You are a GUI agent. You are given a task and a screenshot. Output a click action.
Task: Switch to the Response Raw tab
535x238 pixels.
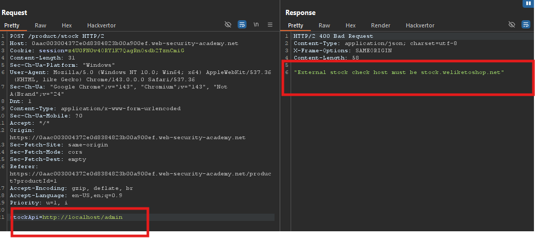[x=324, y=25]
